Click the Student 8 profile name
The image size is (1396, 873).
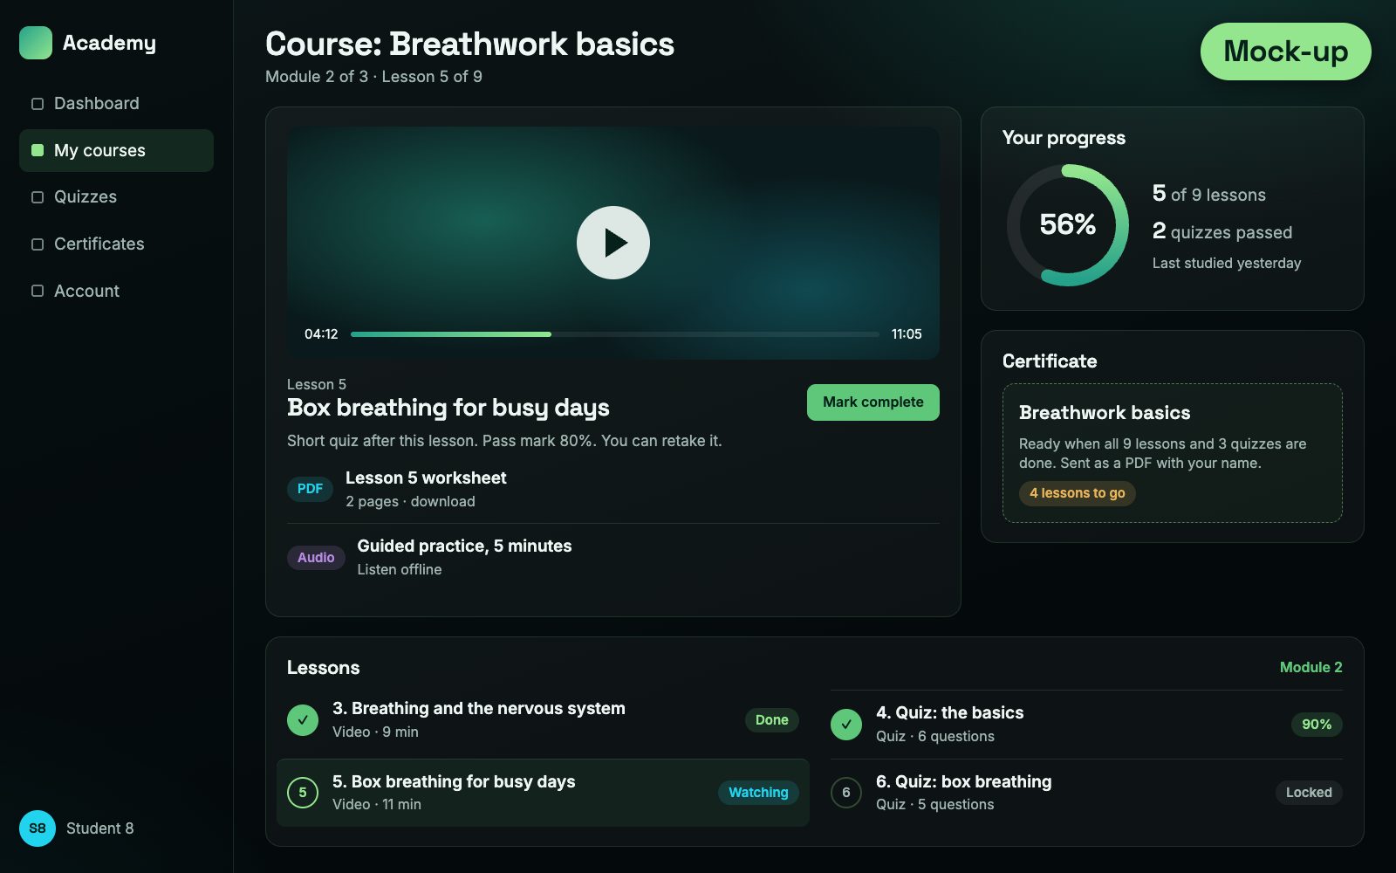(100, 828)
